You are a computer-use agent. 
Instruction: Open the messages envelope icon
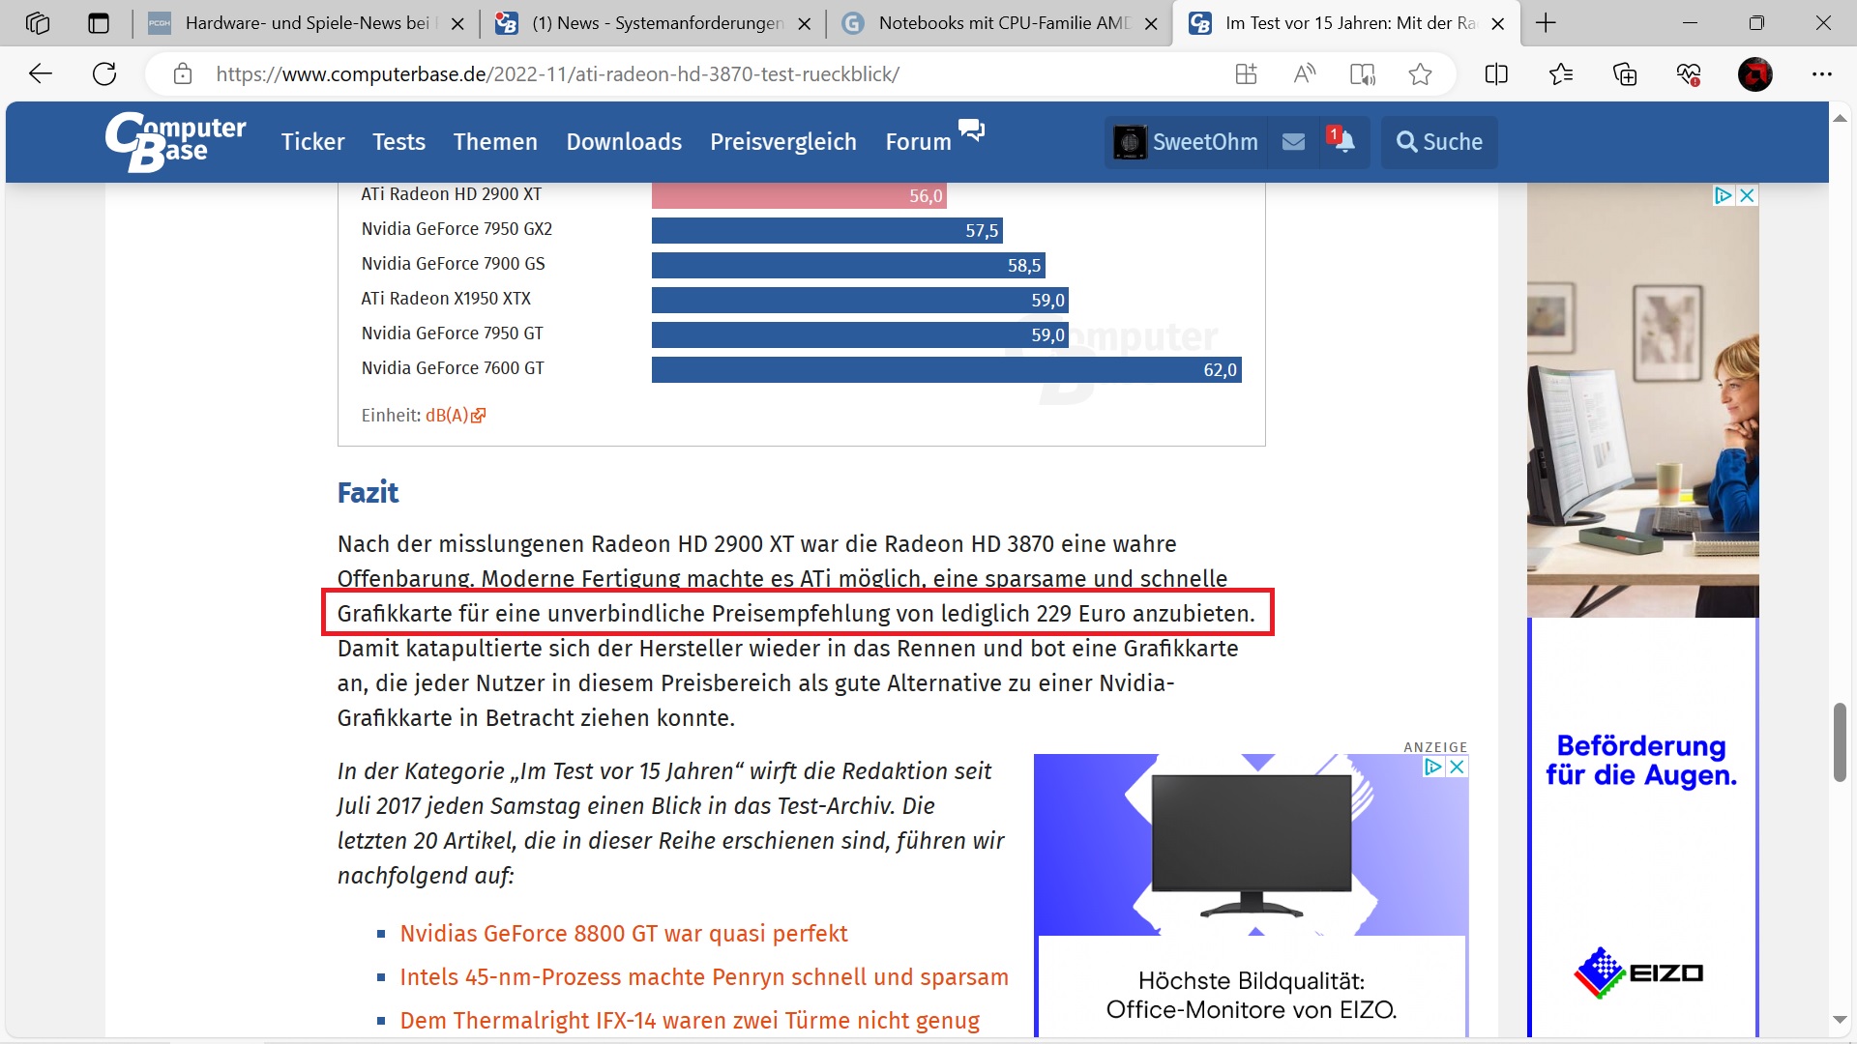point(1293,142)
